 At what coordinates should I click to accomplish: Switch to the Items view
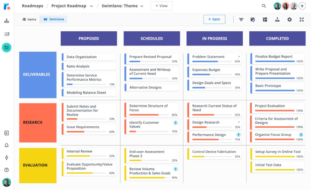click(29, 19)
